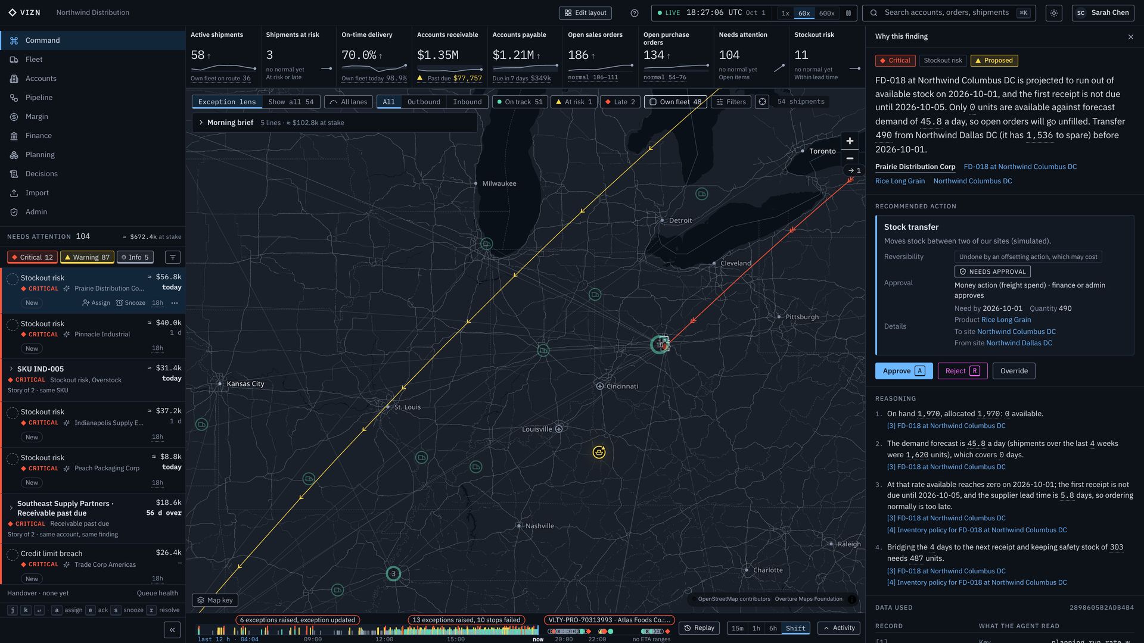
Task: Select the 6h timeline range
Action: point(773,628)
